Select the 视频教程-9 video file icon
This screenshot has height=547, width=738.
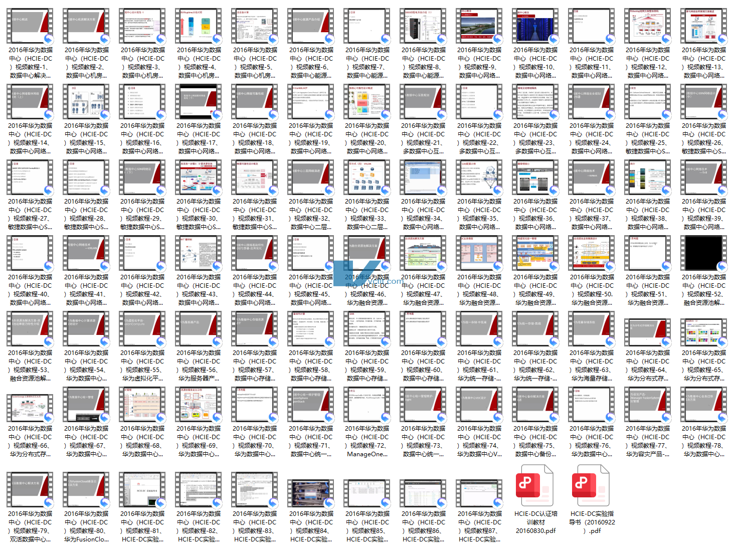pos(479,26)
